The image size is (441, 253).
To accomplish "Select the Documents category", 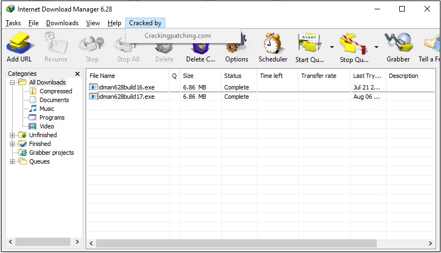I will tap(54, 100).
